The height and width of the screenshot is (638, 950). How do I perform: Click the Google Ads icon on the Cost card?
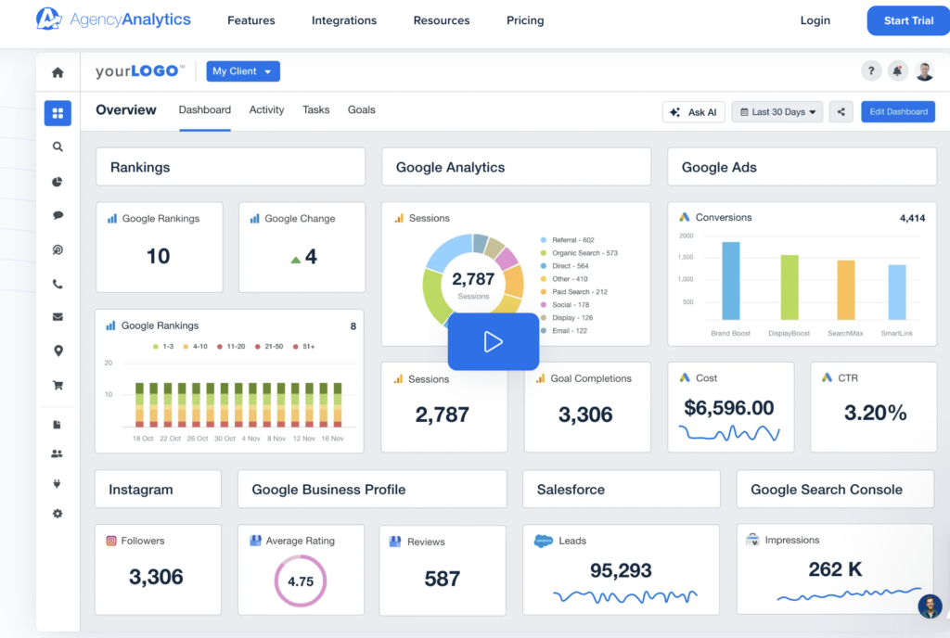(685, 377)
